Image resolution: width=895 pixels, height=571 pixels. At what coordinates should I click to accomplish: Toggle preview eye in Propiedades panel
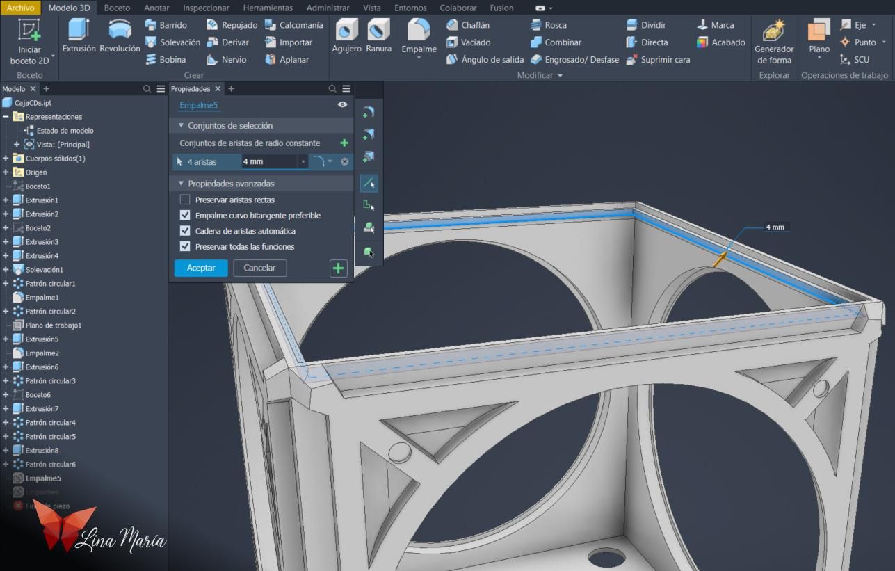pyautogui.click(x=342, y=104)
